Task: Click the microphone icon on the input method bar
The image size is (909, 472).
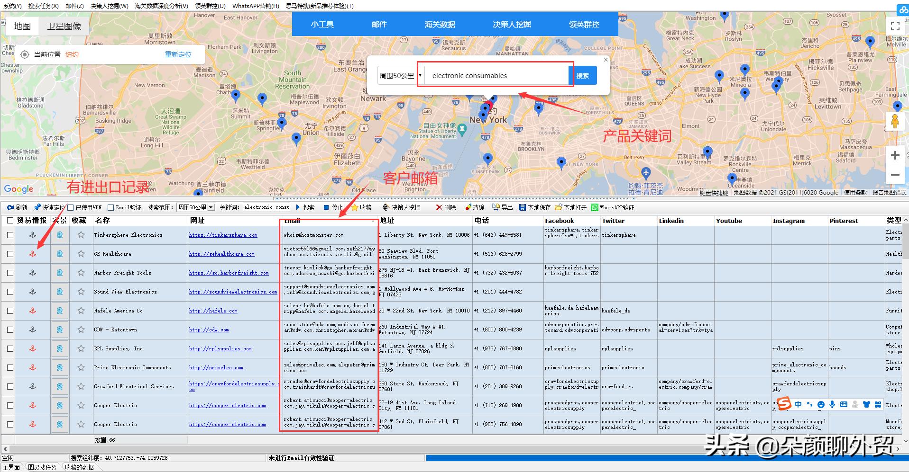Action: 832,404
